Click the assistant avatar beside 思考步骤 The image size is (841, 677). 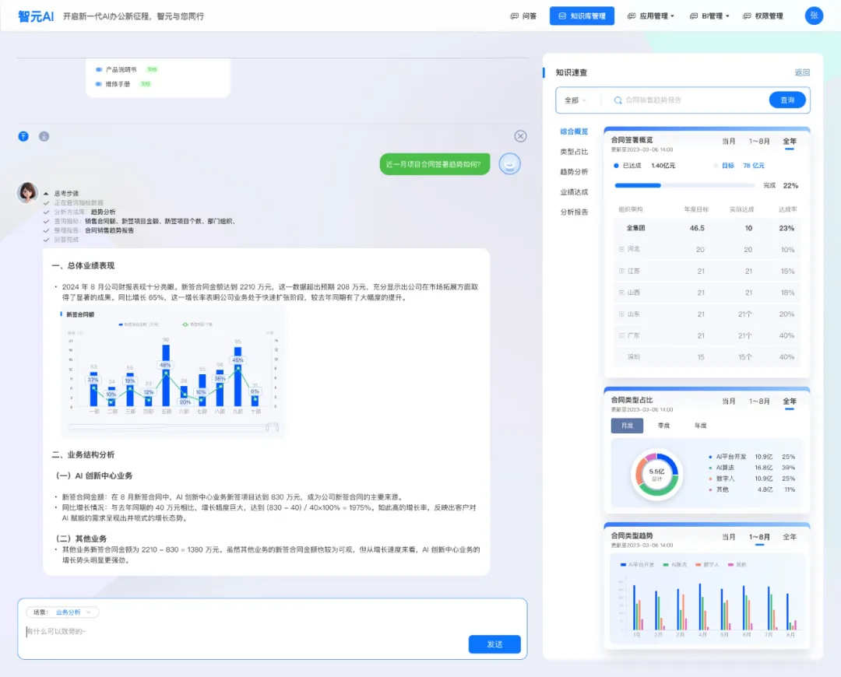point(27,192)
